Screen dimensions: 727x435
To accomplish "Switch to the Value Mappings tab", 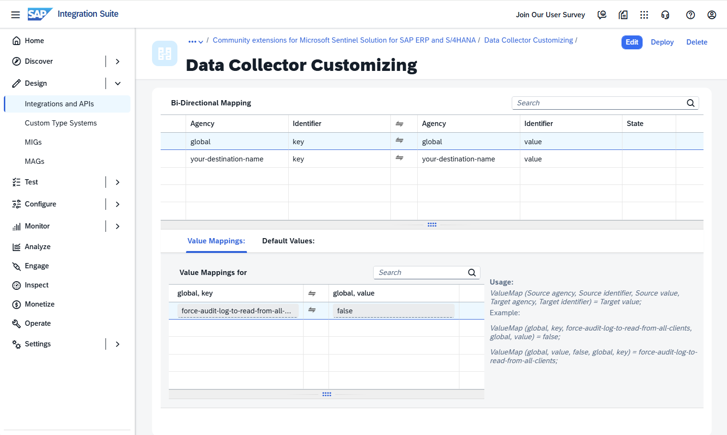I will [216, 241].
